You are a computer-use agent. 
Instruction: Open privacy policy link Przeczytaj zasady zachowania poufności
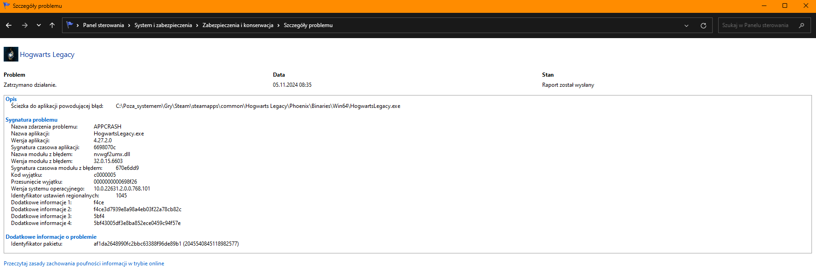pyautogui.click(x=84, y=264)
